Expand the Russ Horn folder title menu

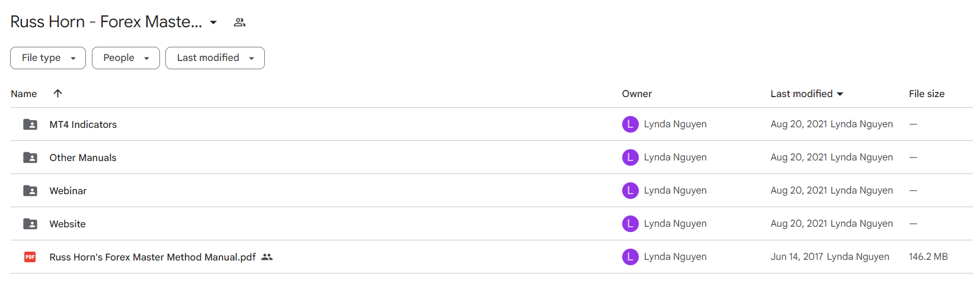[x=213, y=22]
